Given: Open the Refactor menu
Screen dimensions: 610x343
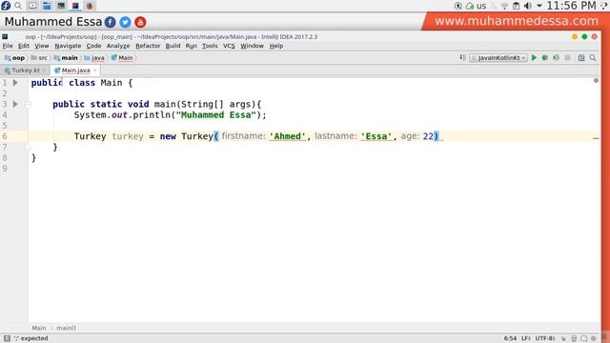Looking at the screenshot, I should click(x=148, y=46).
